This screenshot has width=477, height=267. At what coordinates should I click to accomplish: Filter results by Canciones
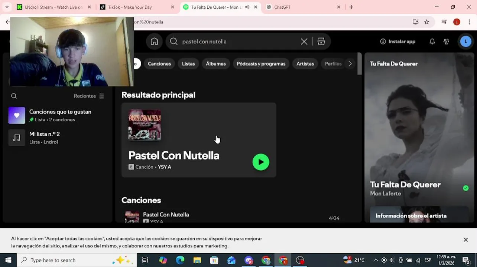[x=159, y=64]
